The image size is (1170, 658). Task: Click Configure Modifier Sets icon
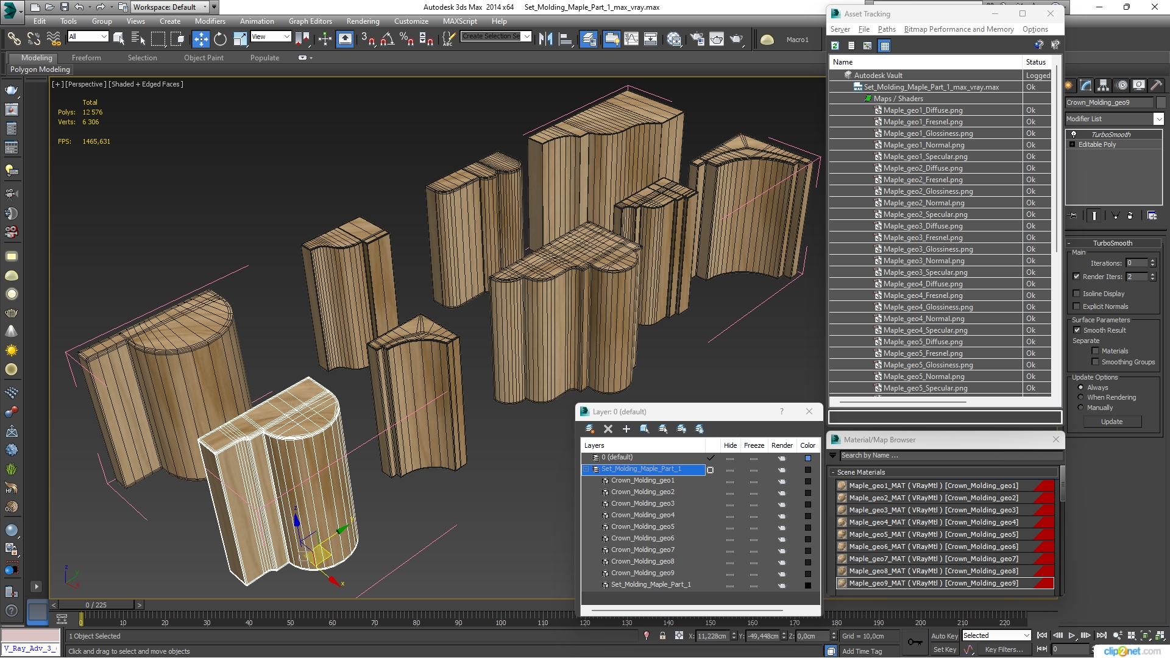(x=1152, y=216)
